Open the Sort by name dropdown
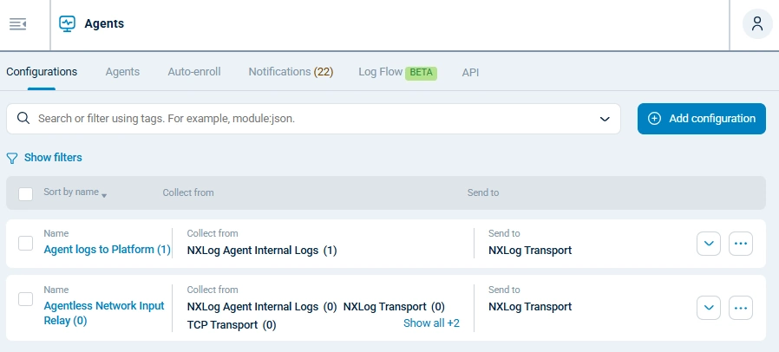 coord(75,193)
